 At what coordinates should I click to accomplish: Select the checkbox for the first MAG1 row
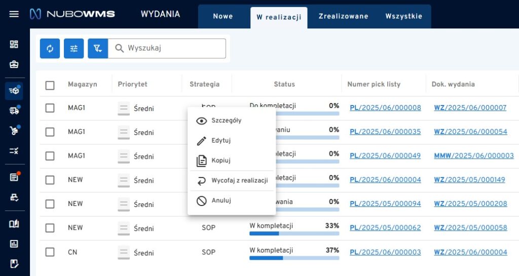(x=50, y=108)
